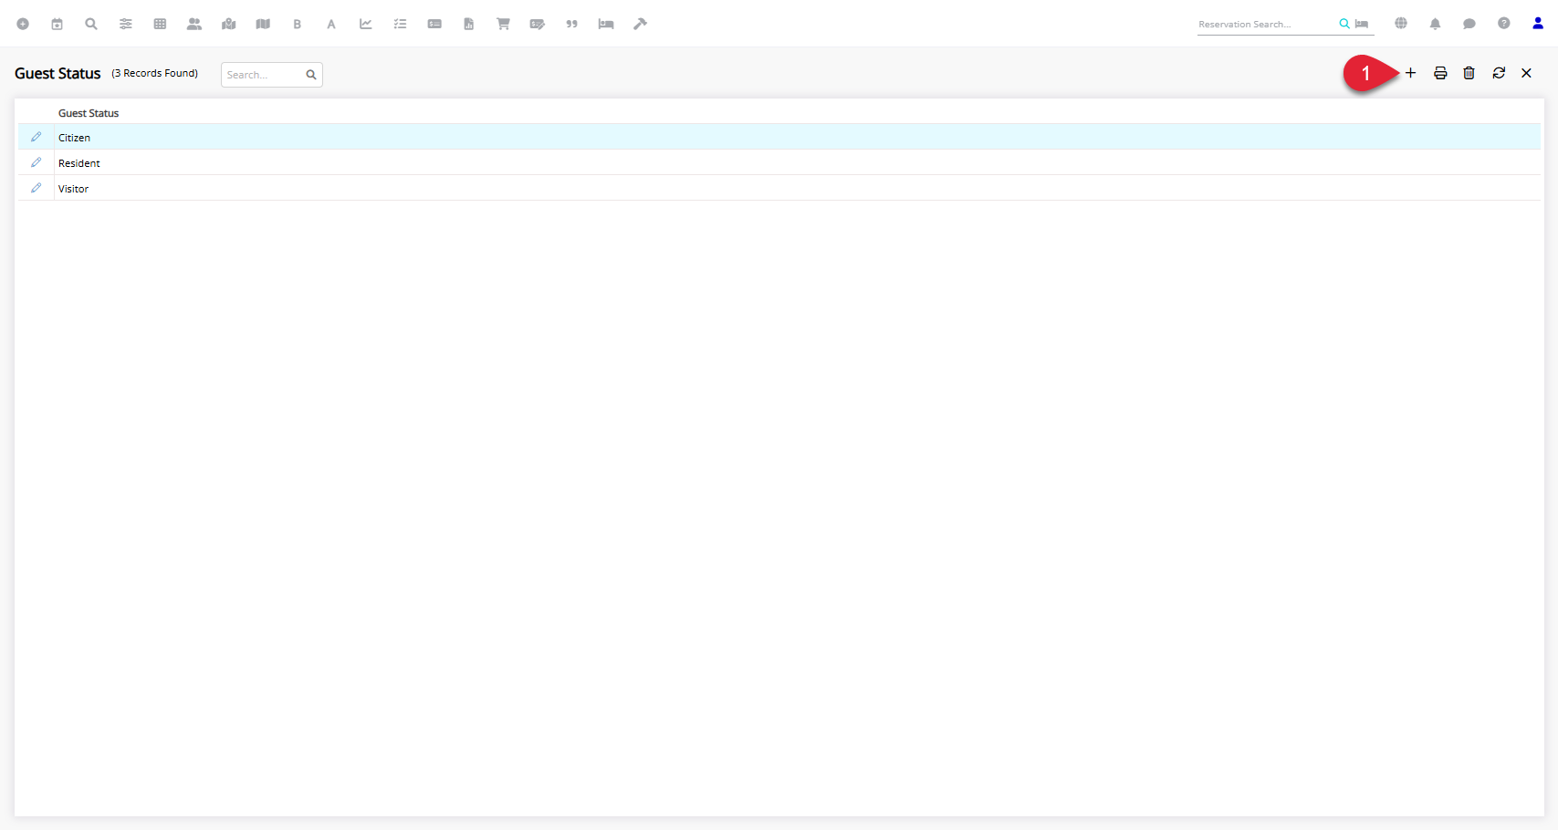Print the guest status list

click(1440, 73)
